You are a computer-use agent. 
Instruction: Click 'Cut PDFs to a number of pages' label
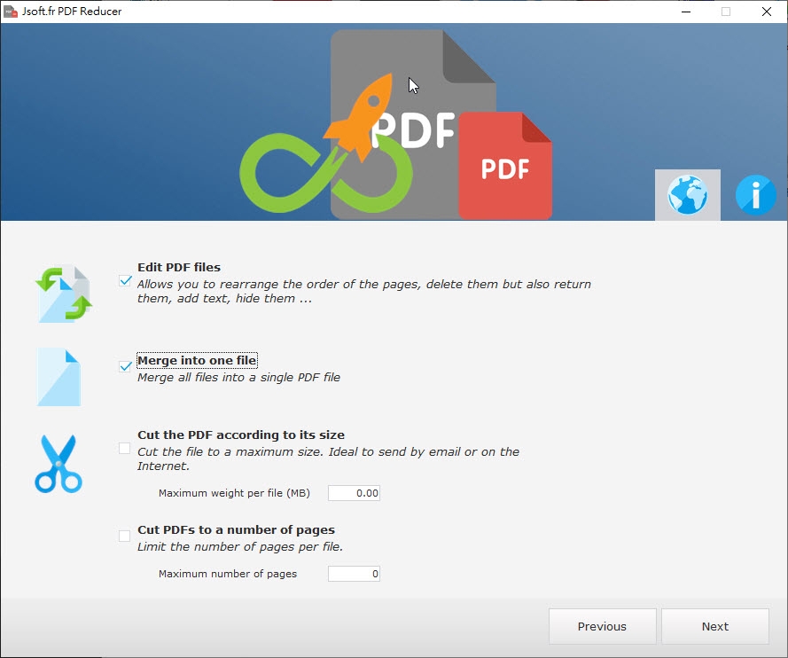(x=236, y=529)
